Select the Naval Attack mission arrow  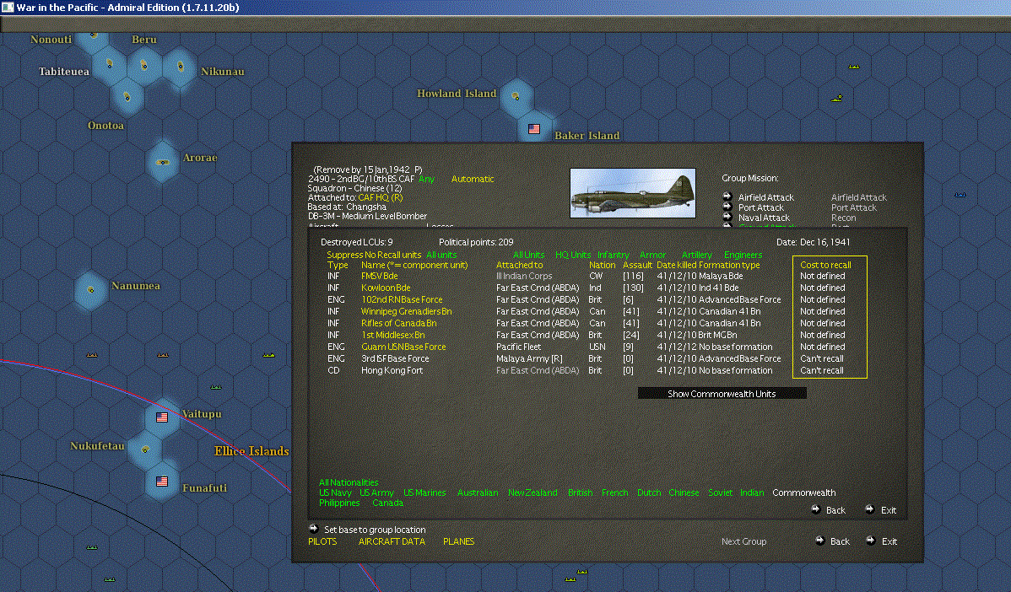point(727,217)
